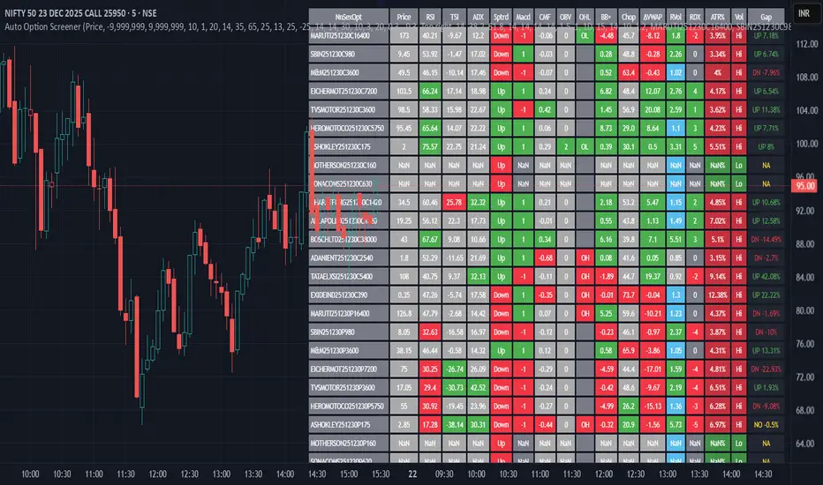
Task: Click the Sptrd column header
Action: click(x=501, y=17)
